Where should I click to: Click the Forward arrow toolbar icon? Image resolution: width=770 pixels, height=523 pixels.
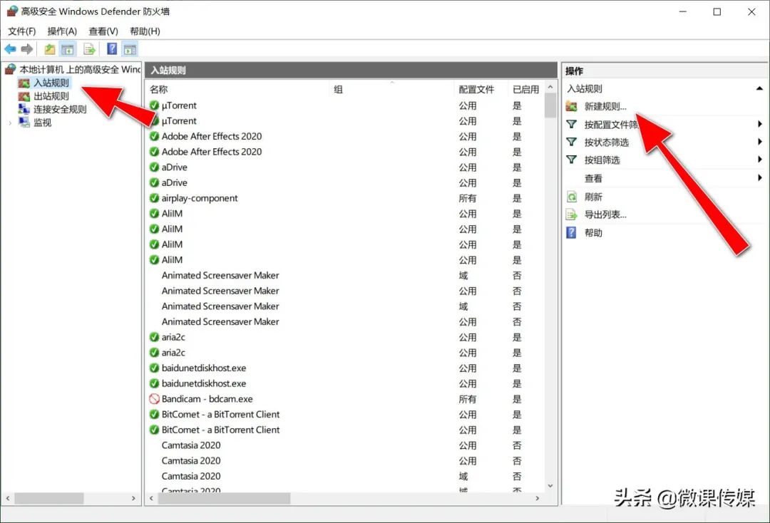click(x=27, y=48)
